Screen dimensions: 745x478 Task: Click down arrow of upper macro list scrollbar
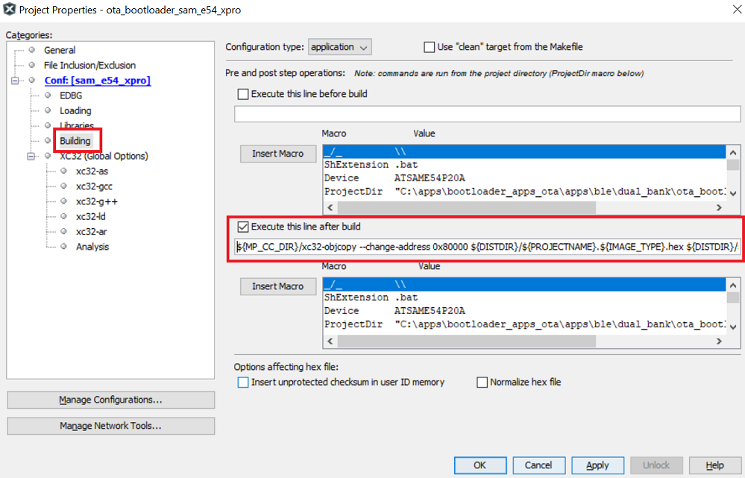point(733,193)
